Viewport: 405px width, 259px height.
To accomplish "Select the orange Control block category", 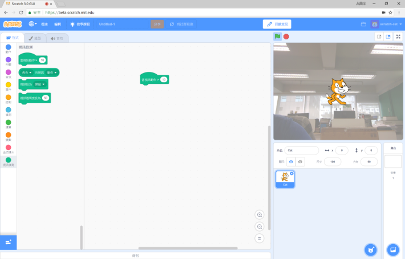I will click(8, 99).
